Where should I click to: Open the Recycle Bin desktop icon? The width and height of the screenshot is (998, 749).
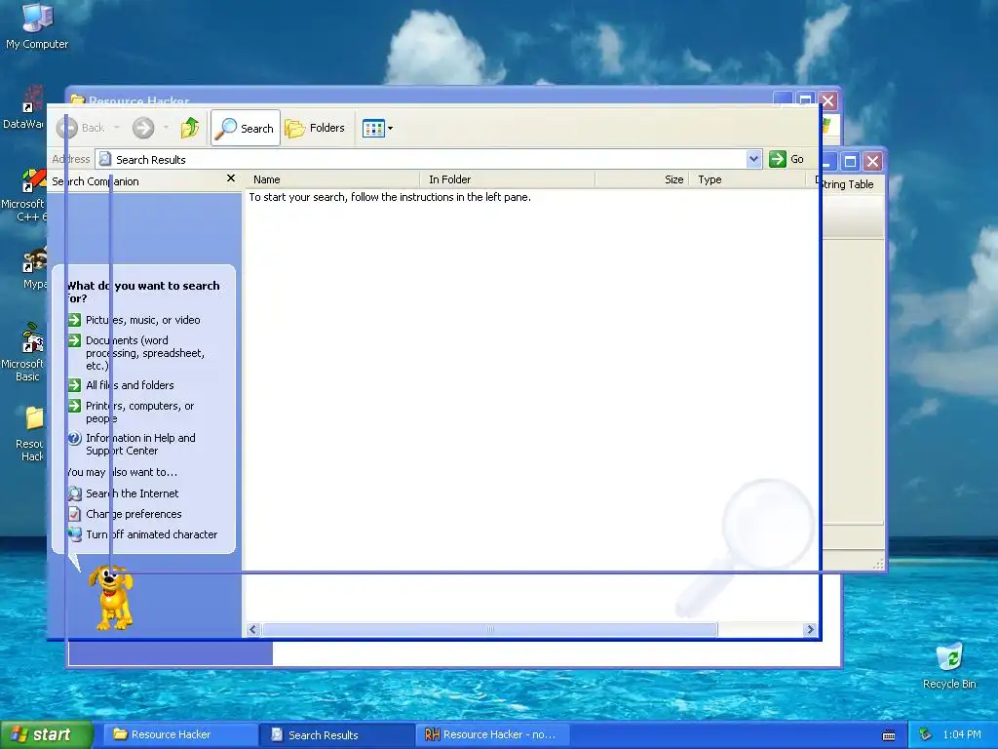[x=949, y=665]
